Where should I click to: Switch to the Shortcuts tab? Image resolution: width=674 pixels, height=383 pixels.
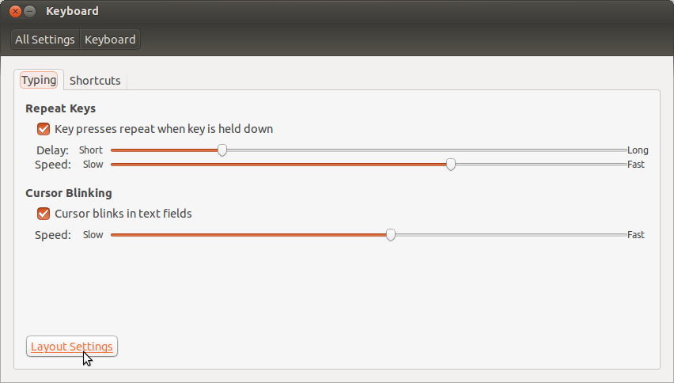(x=95, y=80)
